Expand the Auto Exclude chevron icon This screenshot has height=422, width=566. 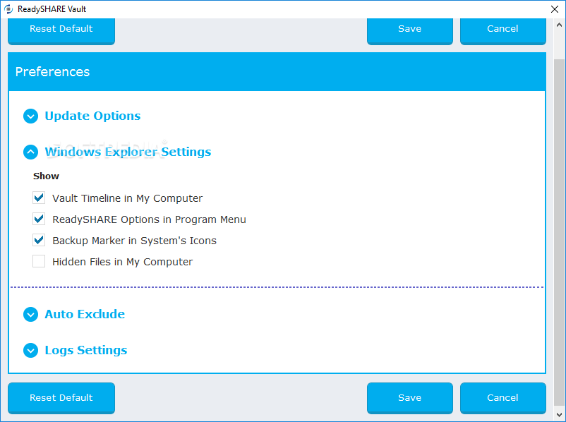click(30, 315)
